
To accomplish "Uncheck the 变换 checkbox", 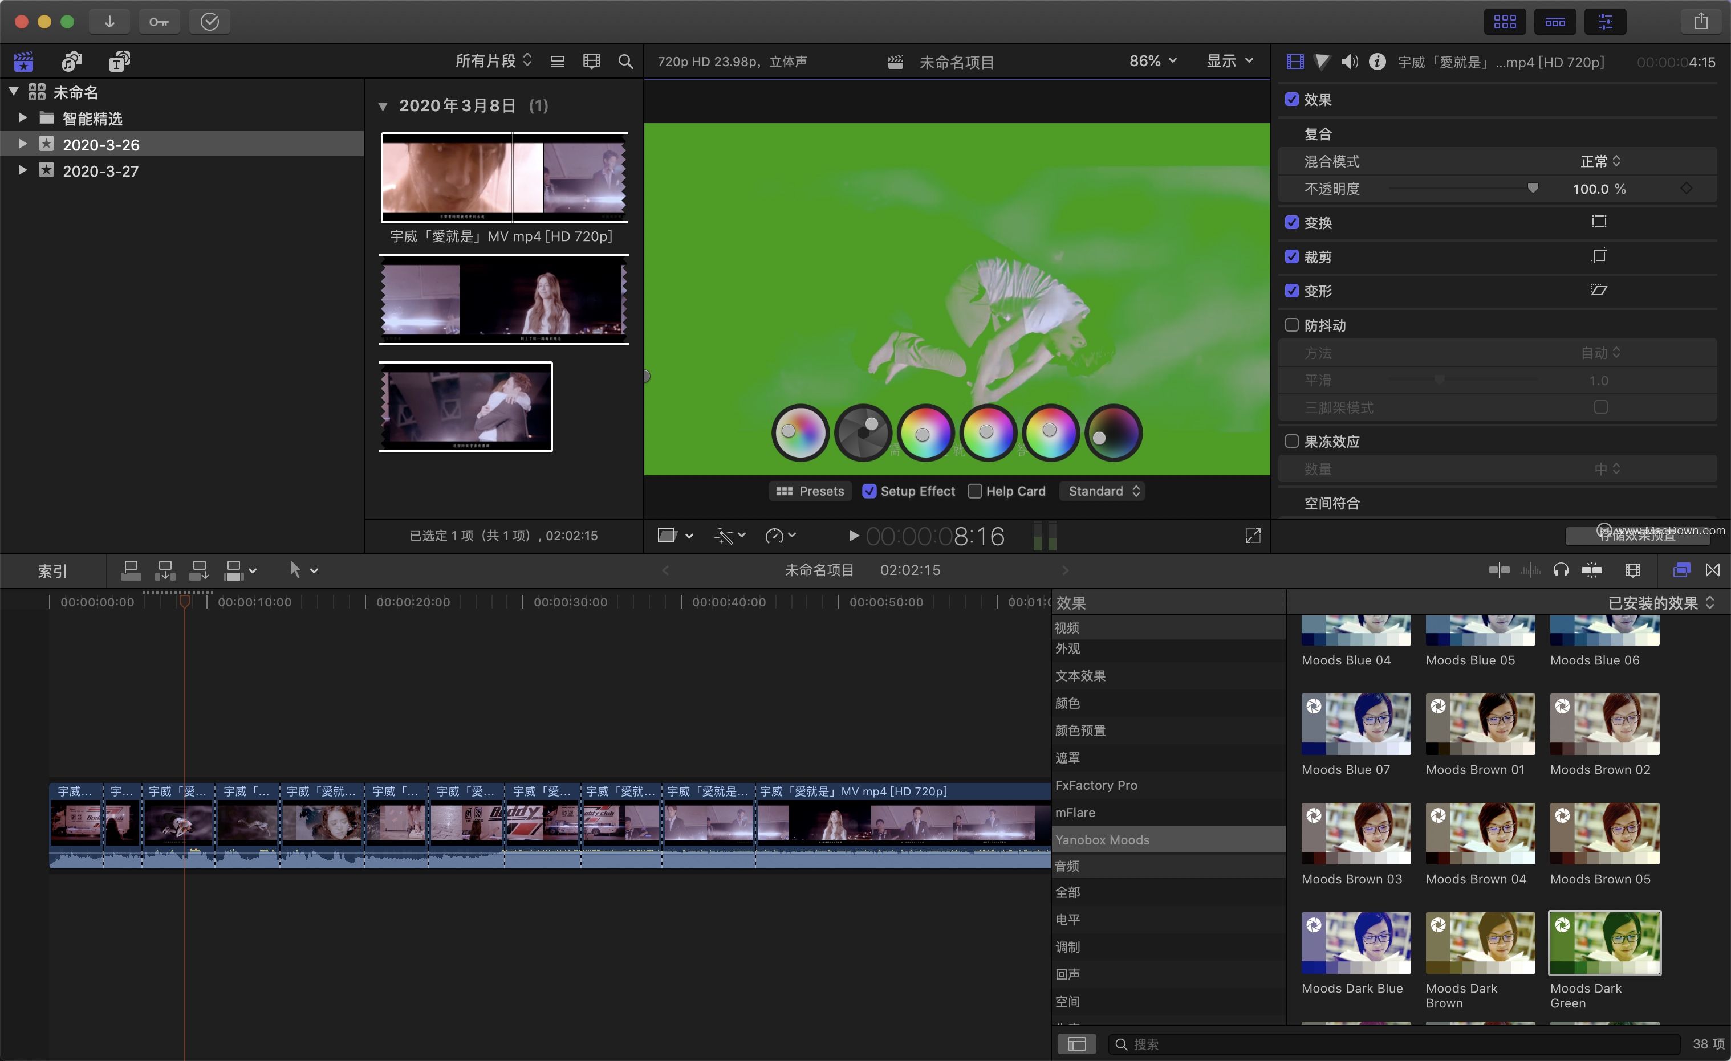I will [x=1292, y=222].
